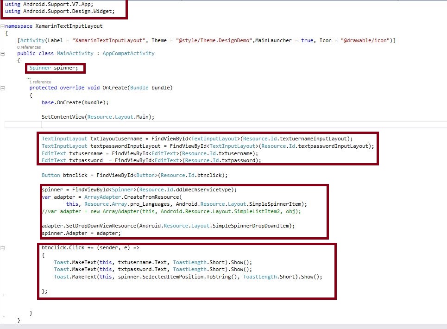The image size is (447, 329).
Task: Click the Toast showing spinner.SelectedItemPosition
Action: tap(188, 277)
